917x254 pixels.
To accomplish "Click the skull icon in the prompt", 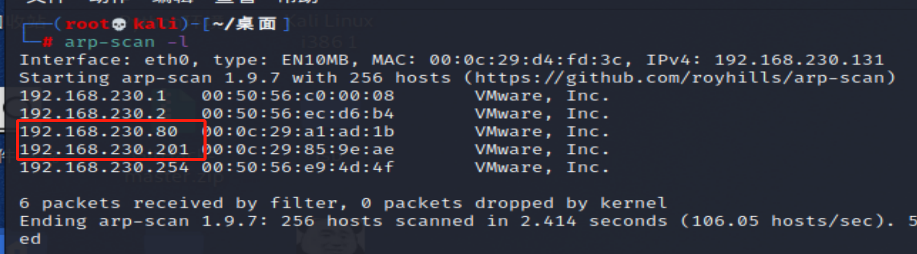I will [119, 24].
